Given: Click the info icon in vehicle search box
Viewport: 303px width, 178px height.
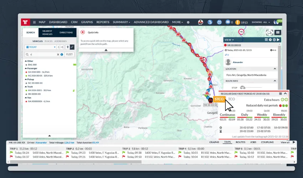Looking at the screenshot, I should coord(62,54).
